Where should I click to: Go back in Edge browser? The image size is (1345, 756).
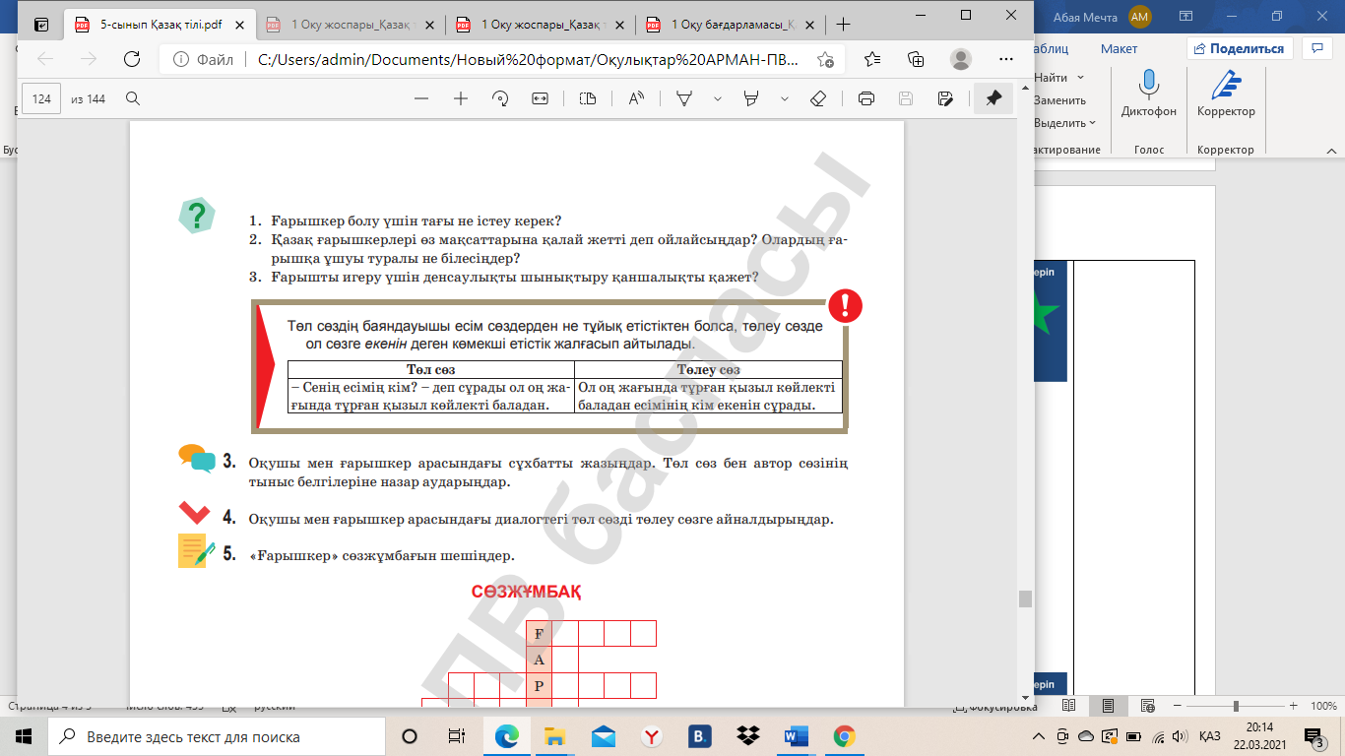coord(45,59)
